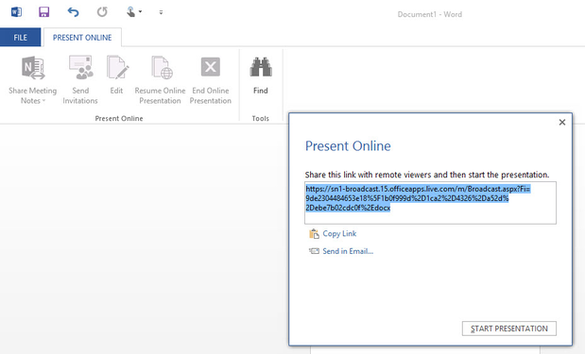The width and height of the screenshot is (585, 354).
Task: Open the FILE tab
Action: coord(20,37)
